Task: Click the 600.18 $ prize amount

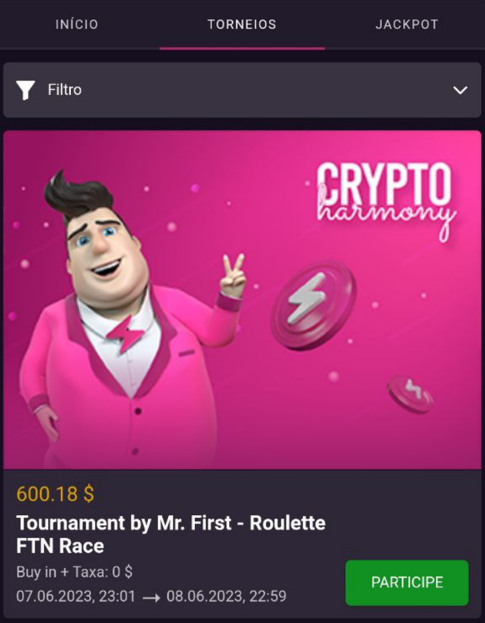Action: click(x=55, y=494)
